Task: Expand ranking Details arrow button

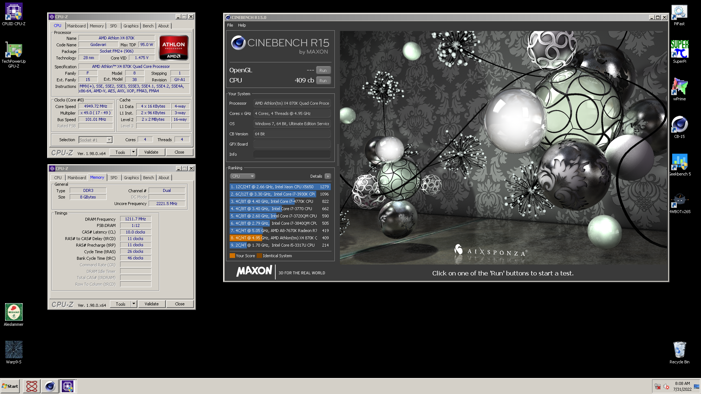Action: point(327,176)
